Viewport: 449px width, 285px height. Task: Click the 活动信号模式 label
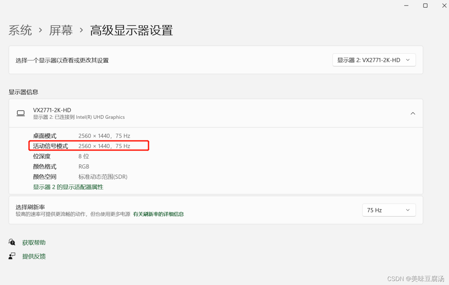pyautogui.click(x=50, y=146)
